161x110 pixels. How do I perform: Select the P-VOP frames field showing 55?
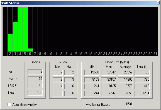35,79
